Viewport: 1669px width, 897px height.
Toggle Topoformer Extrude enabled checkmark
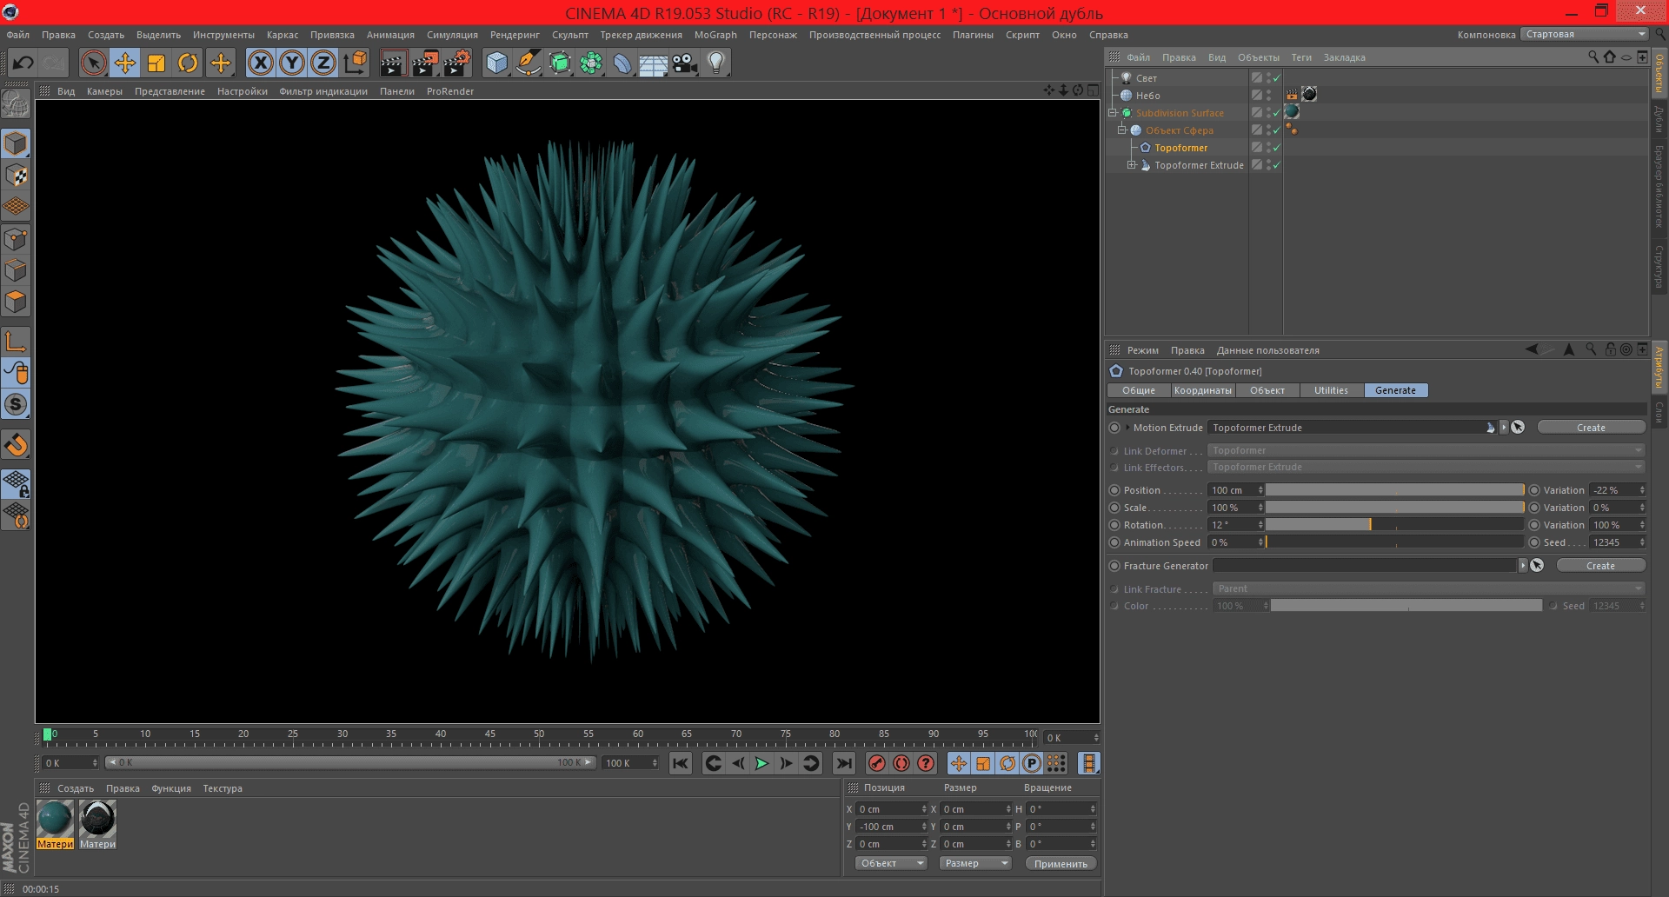[1276, 165]
